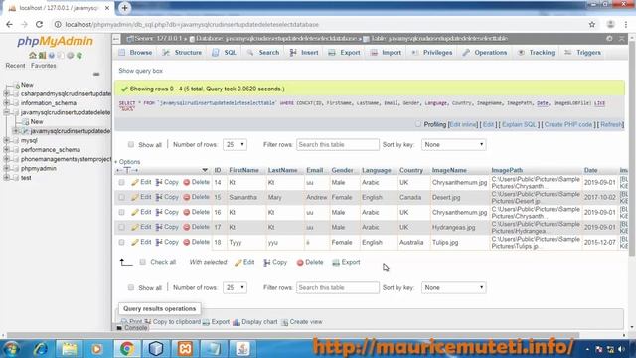Select checkbox for row ID 18
This screenshot has height=358, width=636.
pos(121,242)
